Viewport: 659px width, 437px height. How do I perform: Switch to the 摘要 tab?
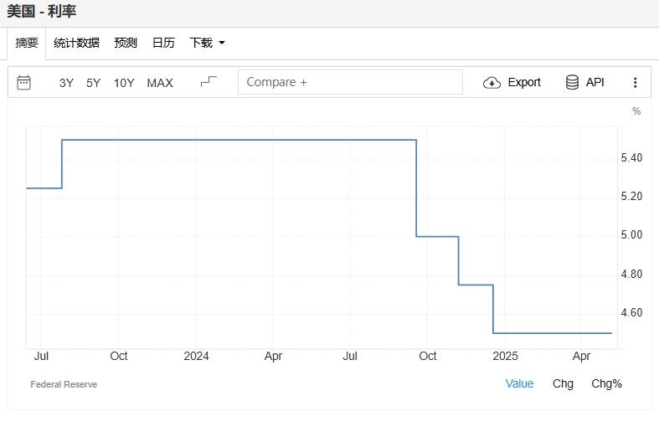(x=27, y=43)
